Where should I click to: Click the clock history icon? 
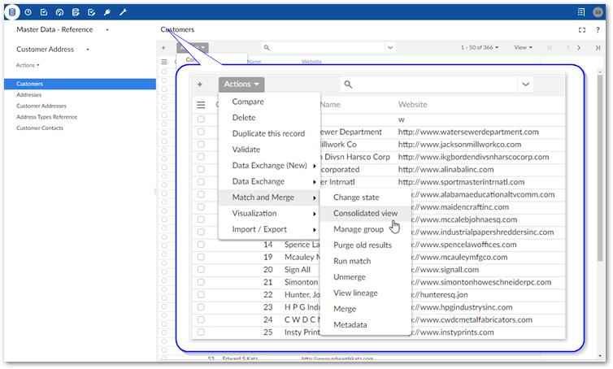[x=28, y=12]
